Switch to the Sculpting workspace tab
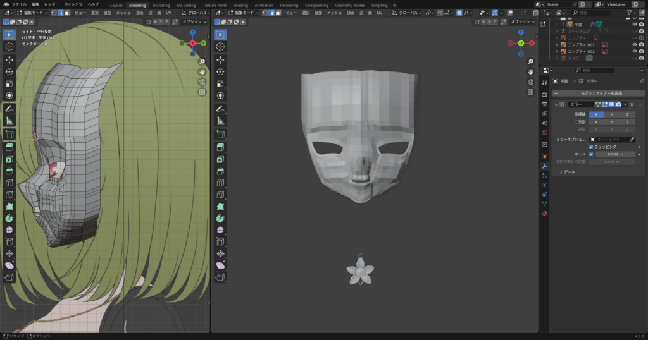Screen dimensions: 648x340 (161, 5)
